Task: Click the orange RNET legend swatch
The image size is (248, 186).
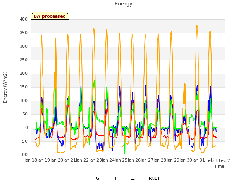Action: pyautogui.click(x=143, y=179)
